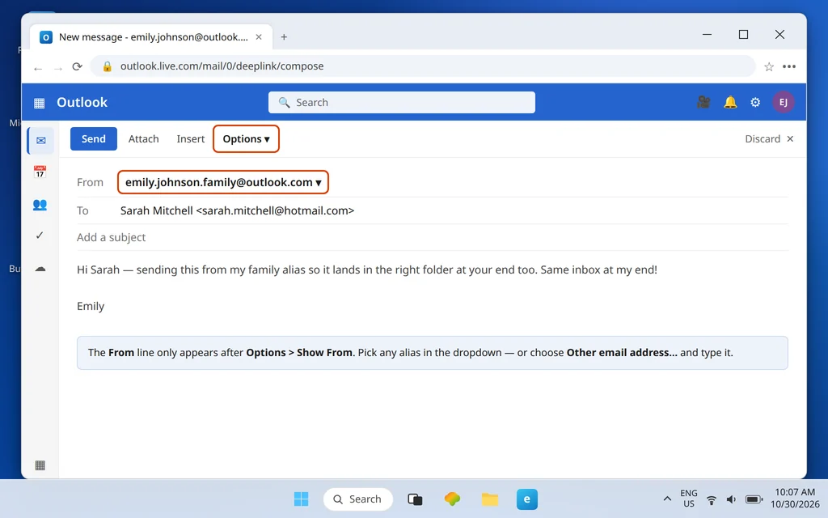
Task: Click the browser forward arrow
Action: pyautogui.click(x=58, y=68)
